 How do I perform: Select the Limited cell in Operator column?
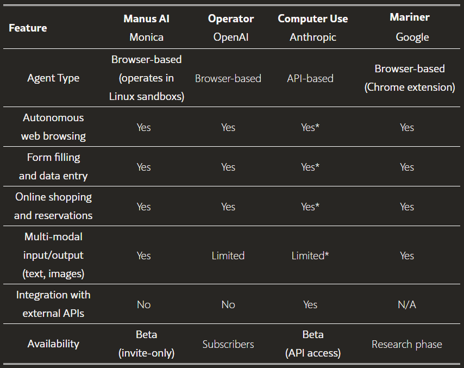click(228, 255)
